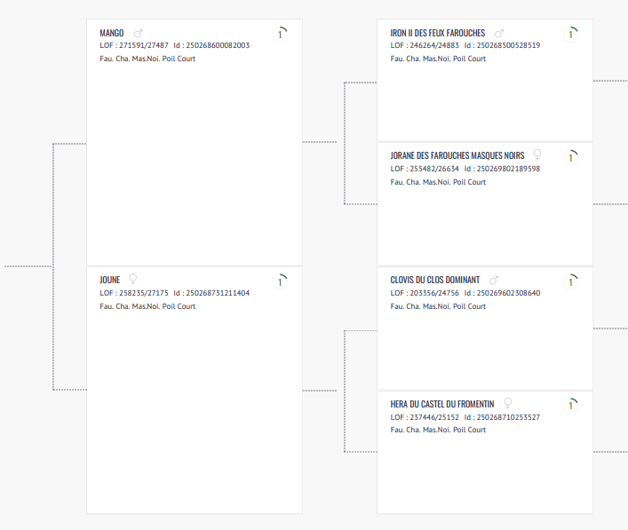Open CLOVIS DU CLOS DOMINANT name link
Viewport: 628px width, 530px height.
pyautogui.click(x=435, y=280)
